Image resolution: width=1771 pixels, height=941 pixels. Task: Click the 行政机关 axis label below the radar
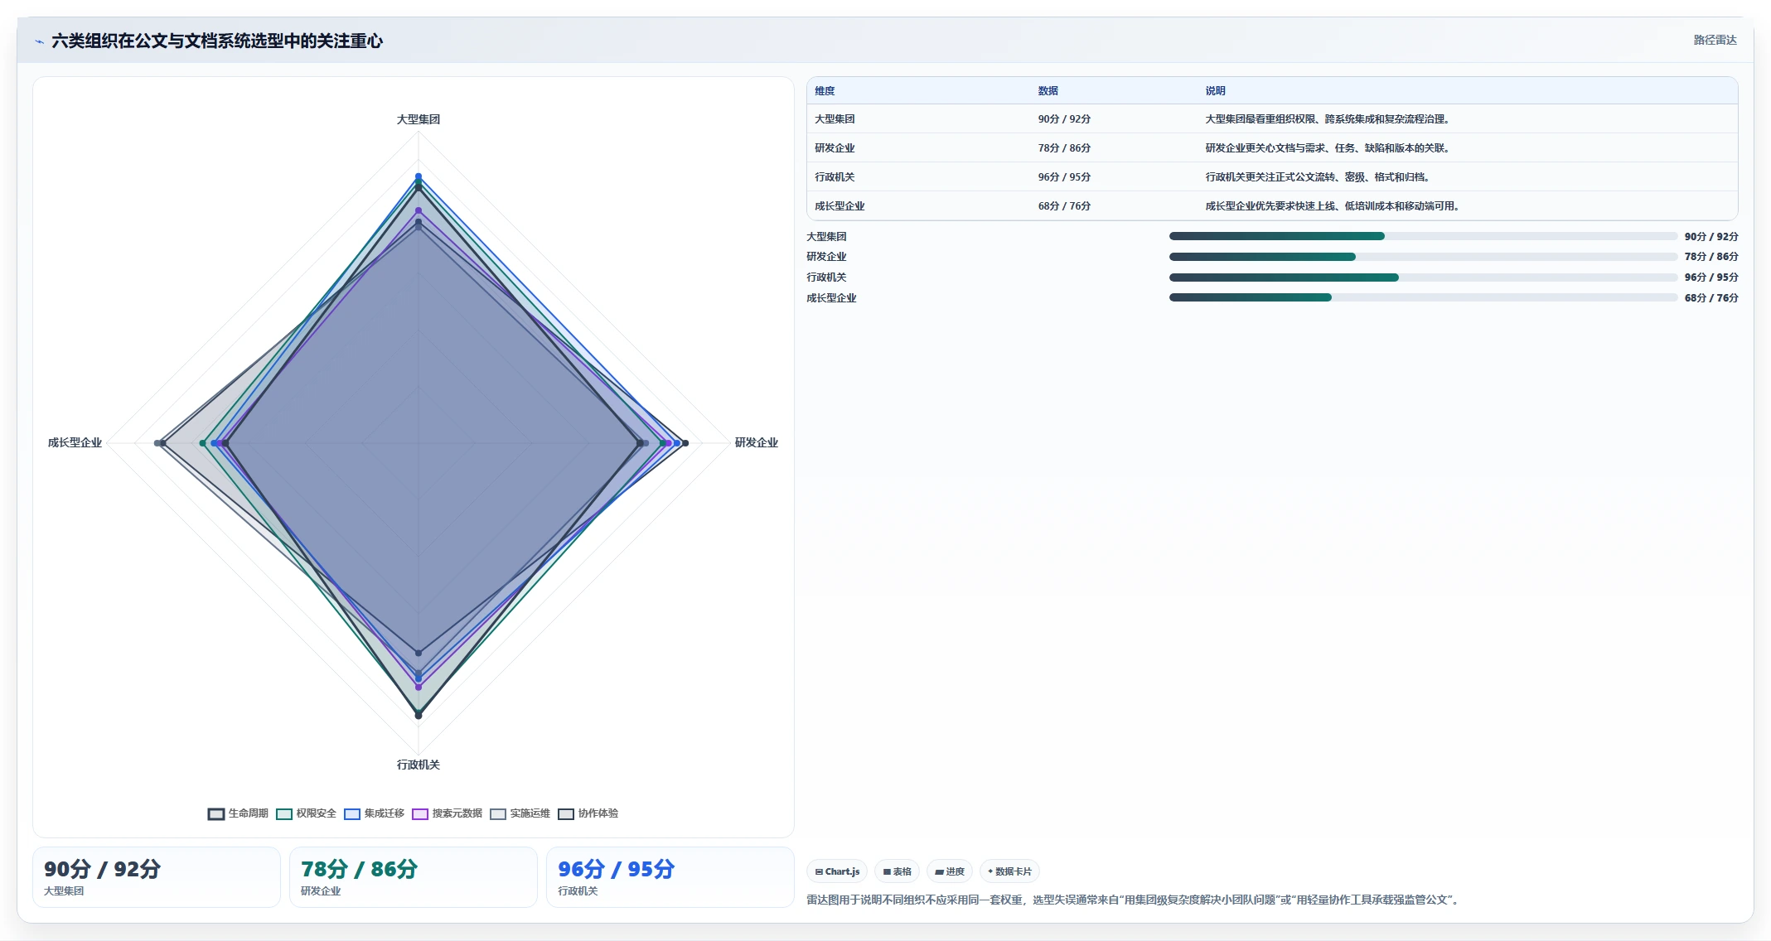click(x=419, y=765)
